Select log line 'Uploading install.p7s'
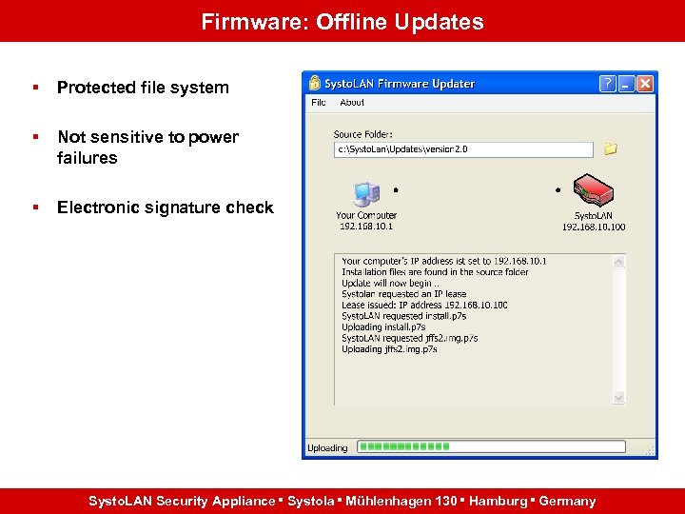This screenshot has height=514, width=685. (383, 327)
